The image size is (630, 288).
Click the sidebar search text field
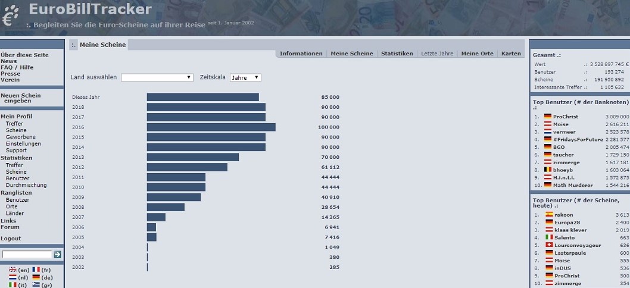point(27,255)
